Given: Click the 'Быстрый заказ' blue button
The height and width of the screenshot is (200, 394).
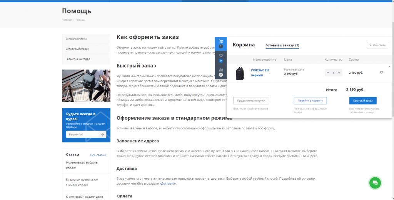Looking at the screenshot, I should pos(363,101).
